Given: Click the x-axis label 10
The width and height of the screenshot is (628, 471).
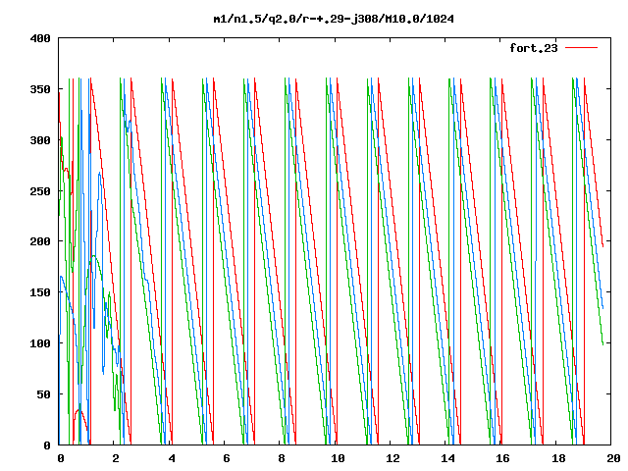Looking at the screenshot, I should [338, 458].
